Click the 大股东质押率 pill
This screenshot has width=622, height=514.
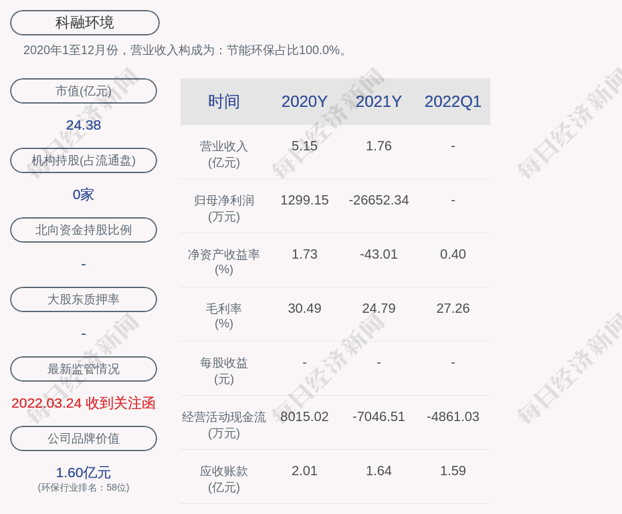tap(84, 299)
